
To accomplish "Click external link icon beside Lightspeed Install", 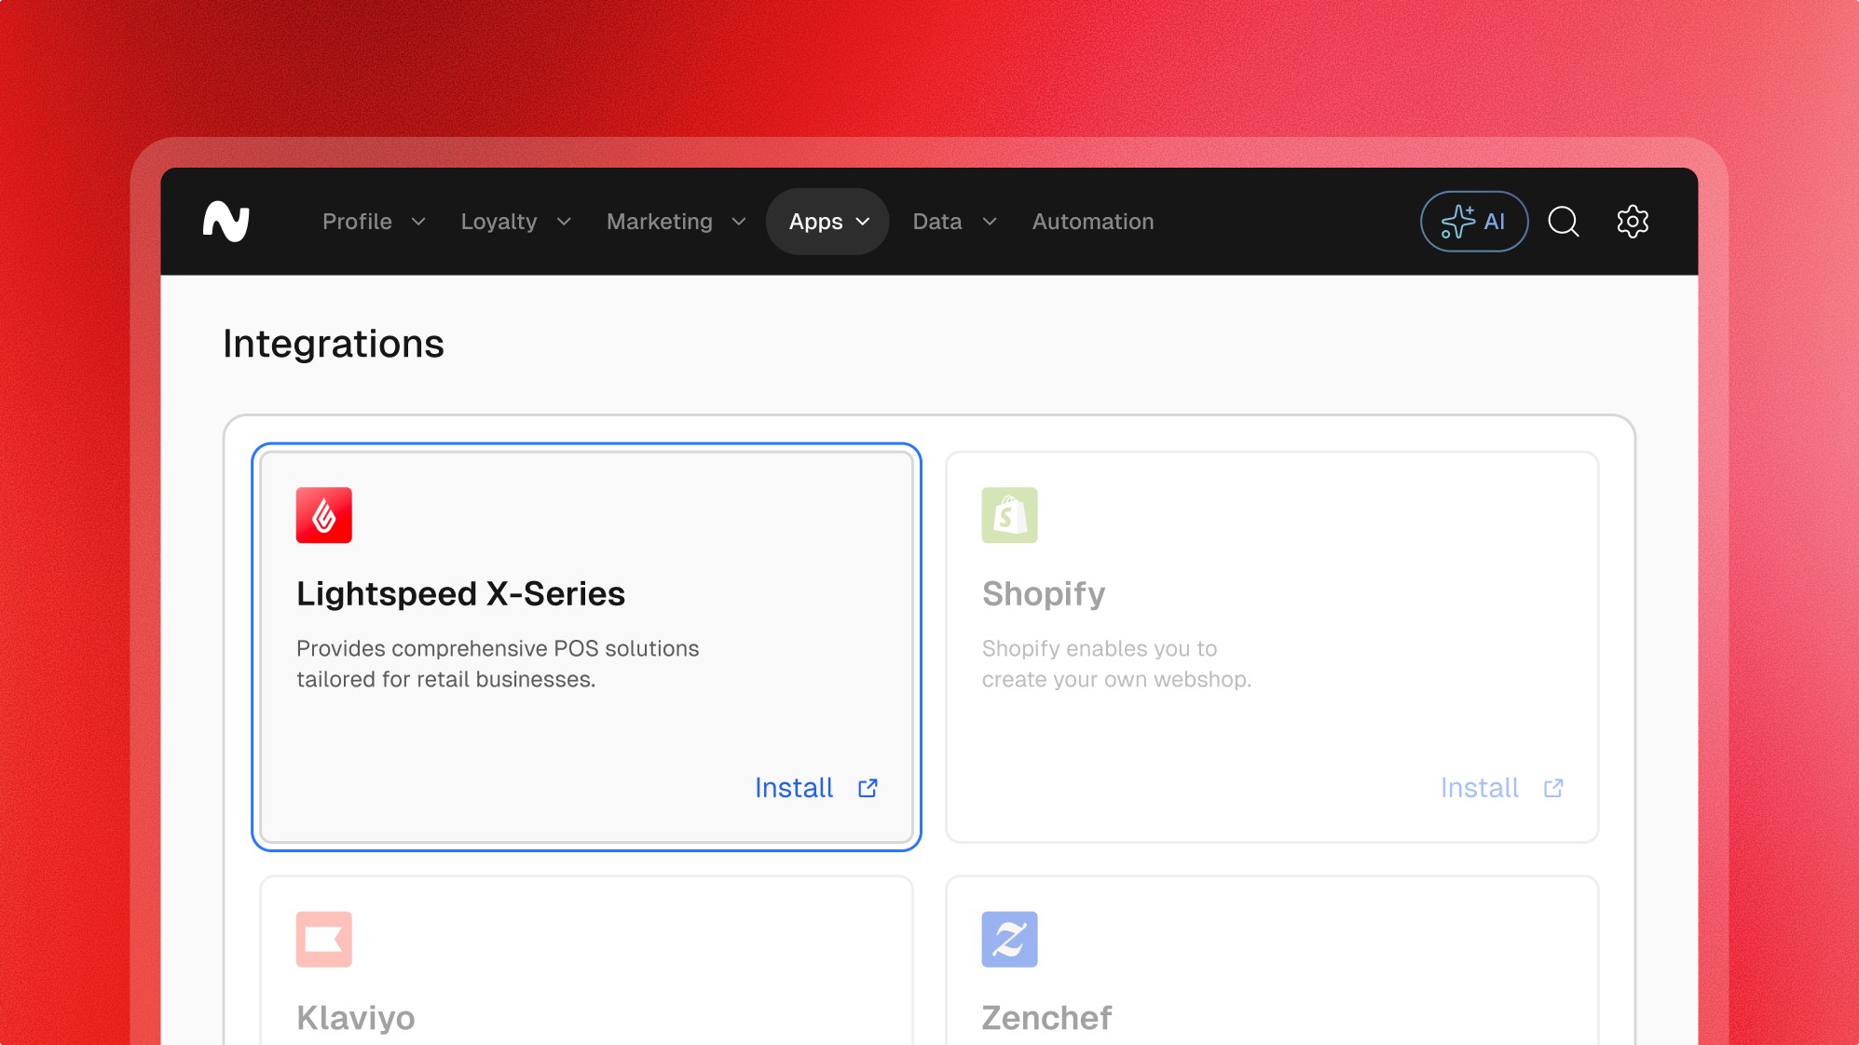I will (868, 788).
